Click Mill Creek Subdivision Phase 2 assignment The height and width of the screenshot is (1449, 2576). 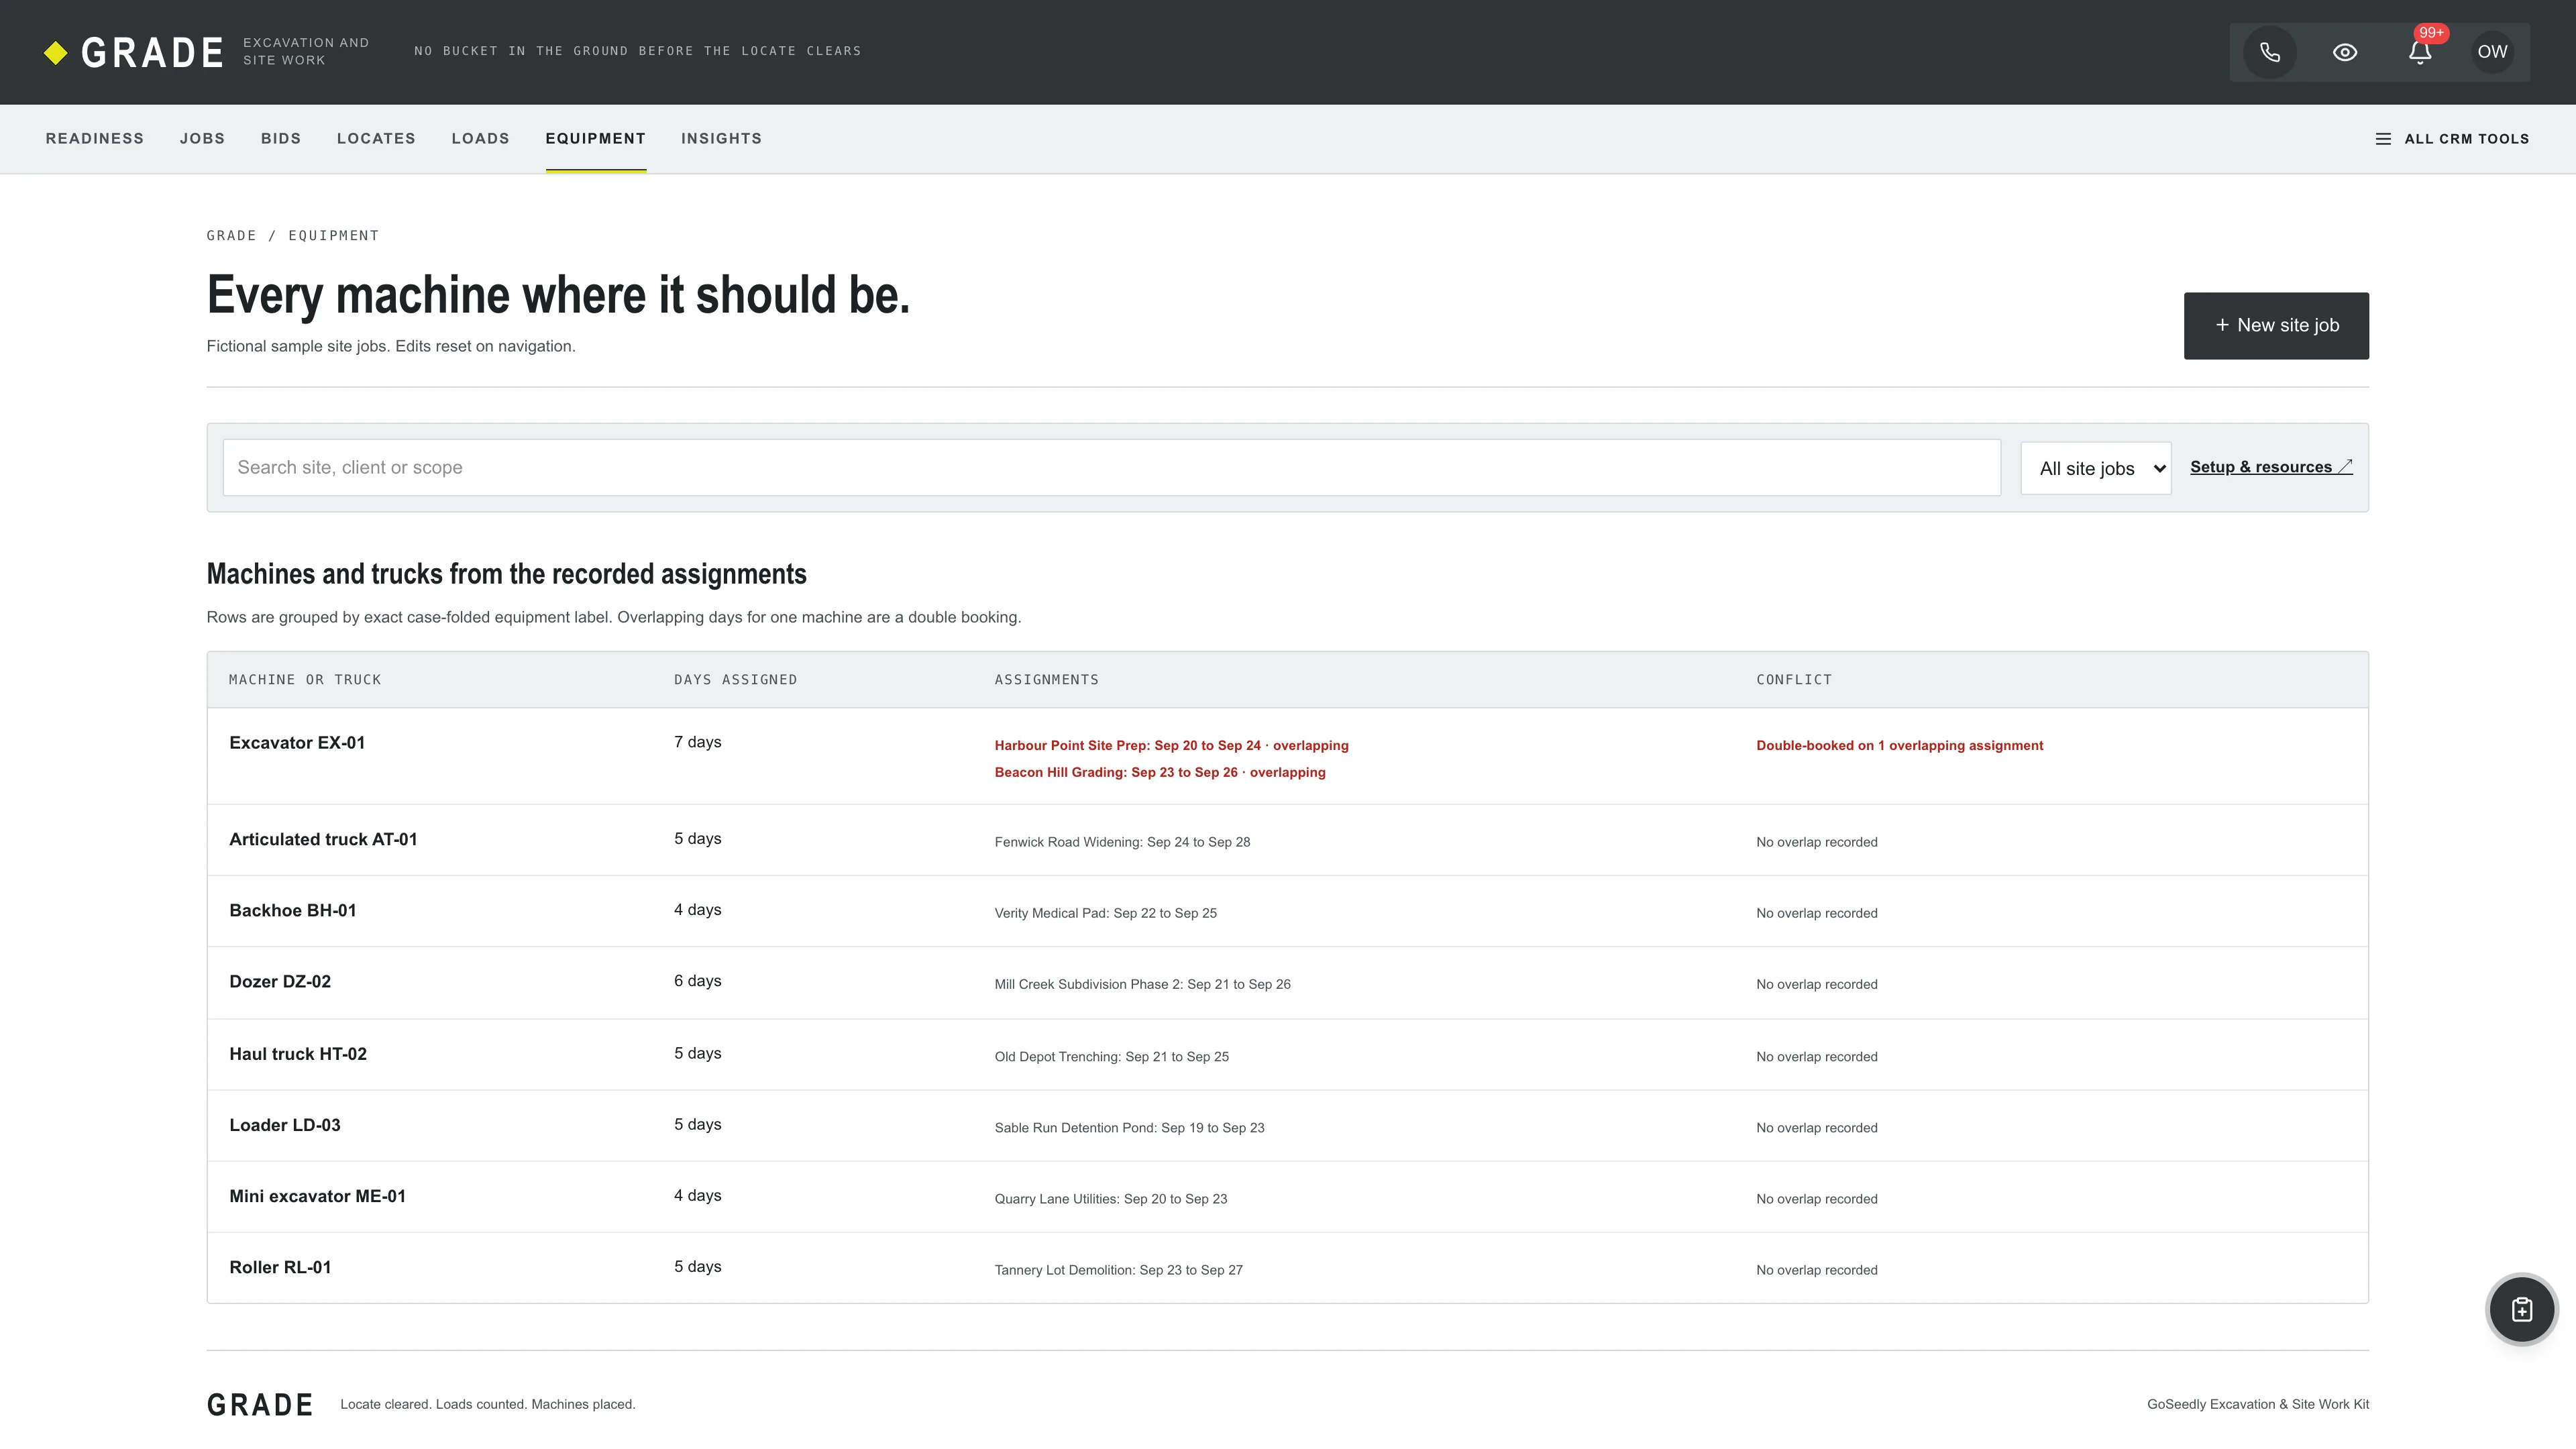pos(1142,985)
